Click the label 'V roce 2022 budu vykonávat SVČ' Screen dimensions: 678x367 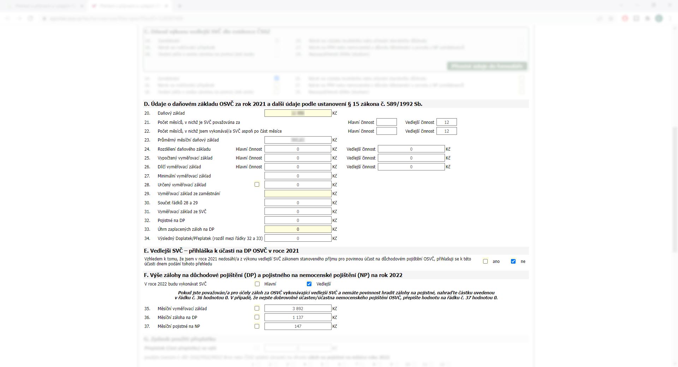[x=176, y=284]
